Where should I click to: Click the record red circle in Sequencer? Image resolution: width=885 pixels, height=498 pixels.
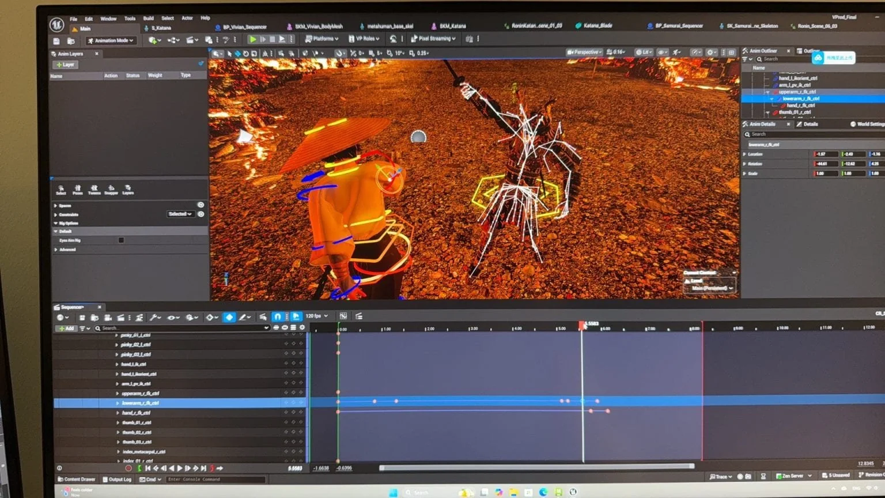pyautogui.click(x=128, y=469)
